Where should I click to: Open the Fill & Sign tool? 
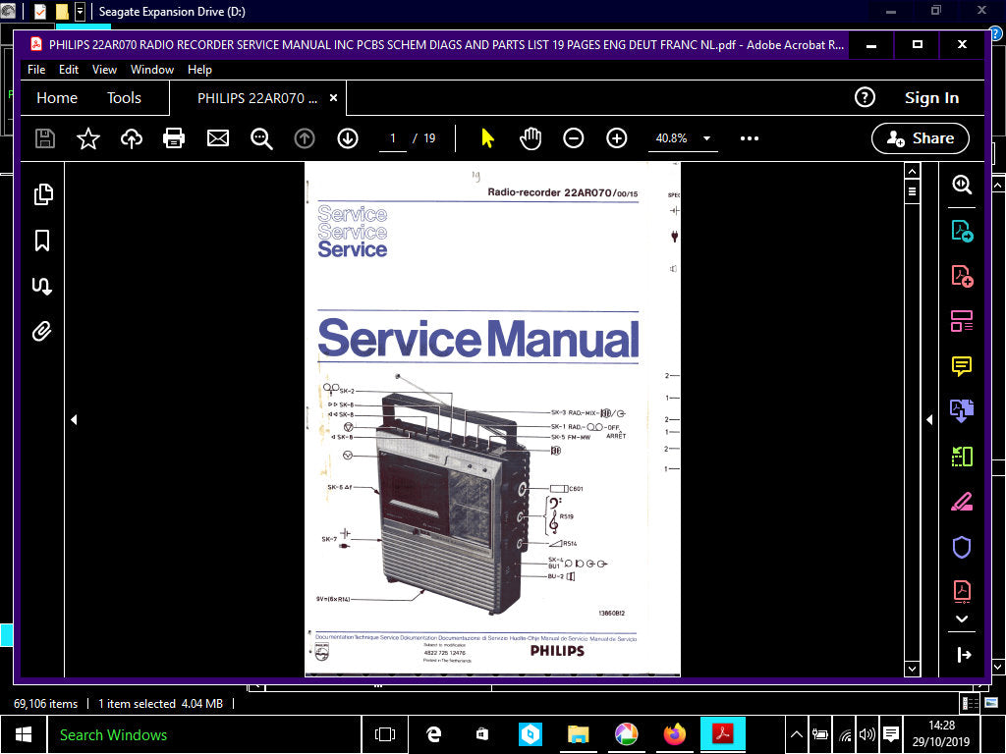(961, 502)
